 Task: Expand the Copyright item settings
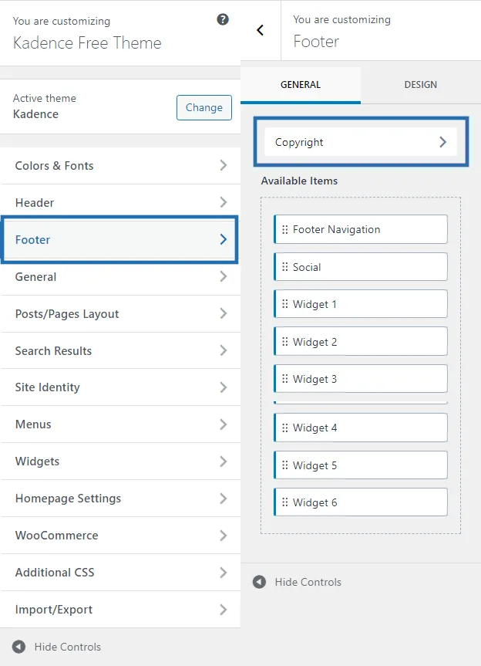[x=442, y=142]
